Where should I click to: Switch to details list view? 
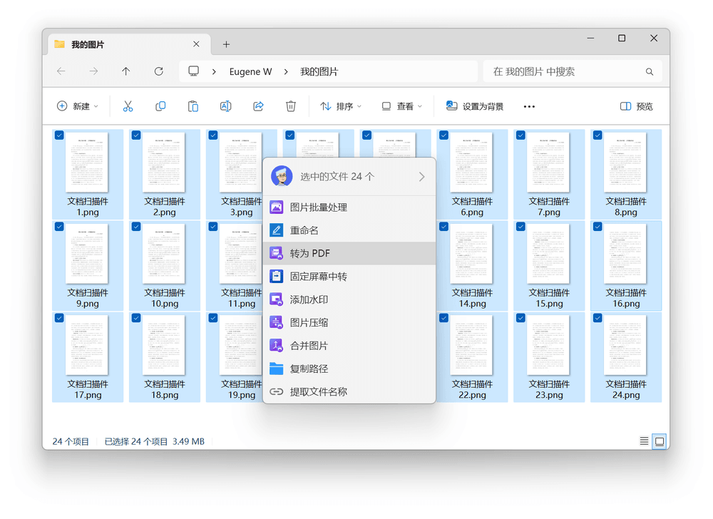click(644, 441)
